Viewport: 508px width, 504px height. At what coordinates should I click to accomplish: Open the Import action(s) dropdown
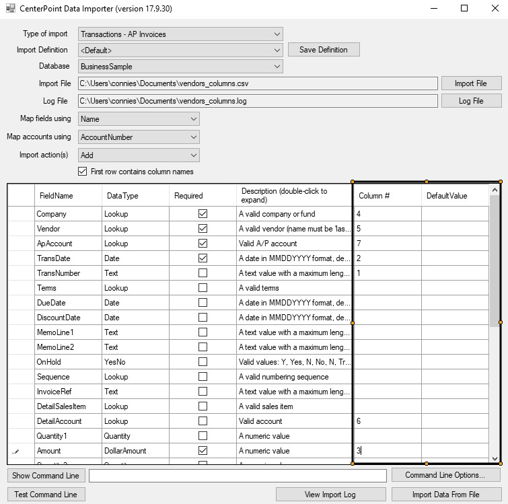click(x=139, y=155)
